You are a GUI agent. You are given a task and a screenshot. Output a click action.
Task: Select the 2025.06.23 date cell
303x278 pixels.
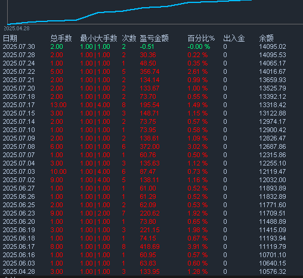(18, 213)
